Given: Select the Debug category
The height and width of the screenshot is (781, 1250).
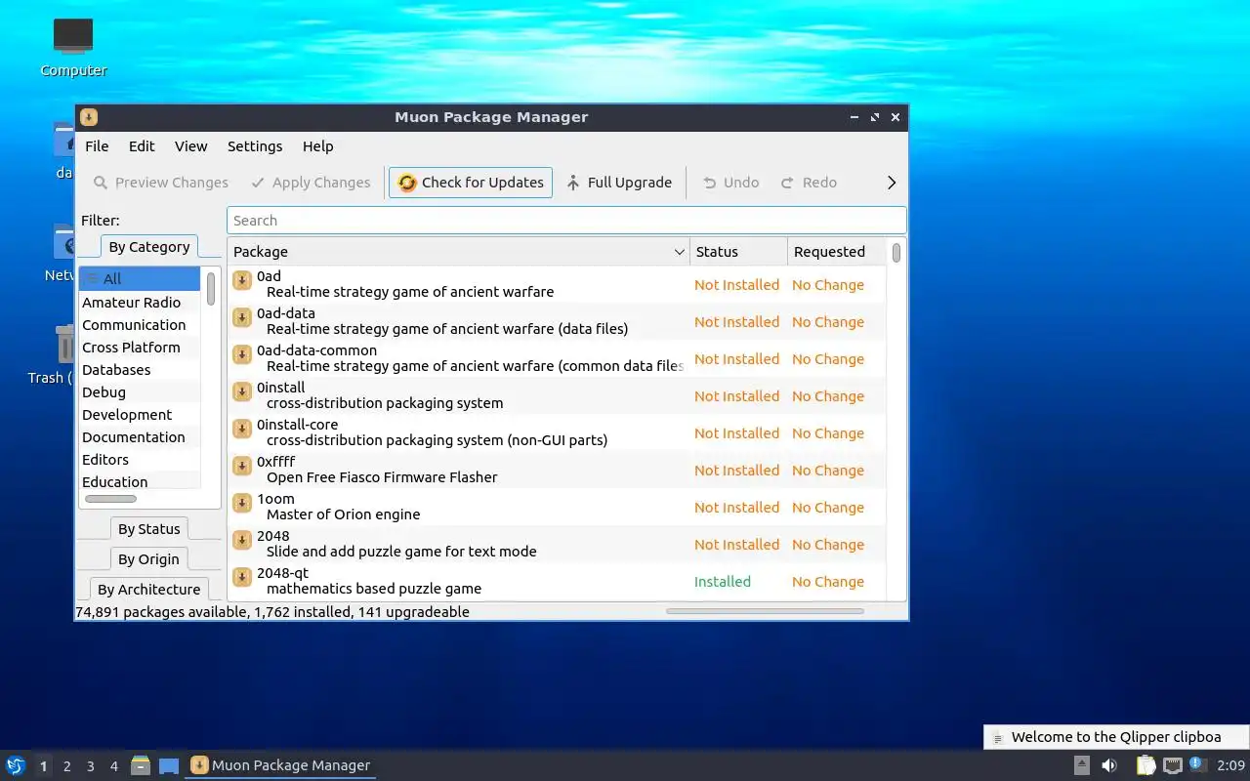Looking at the screenshot, I should [140, 392].
